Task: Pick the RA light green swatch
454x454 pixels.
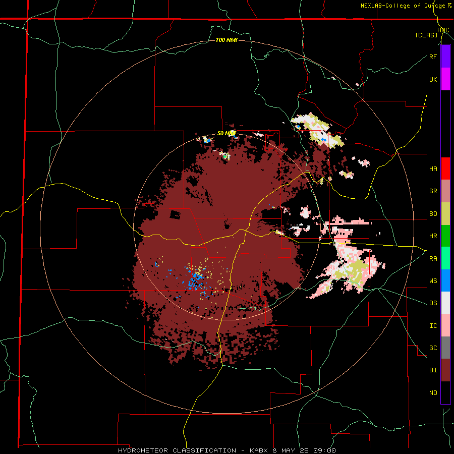Action: coord(445,258)
